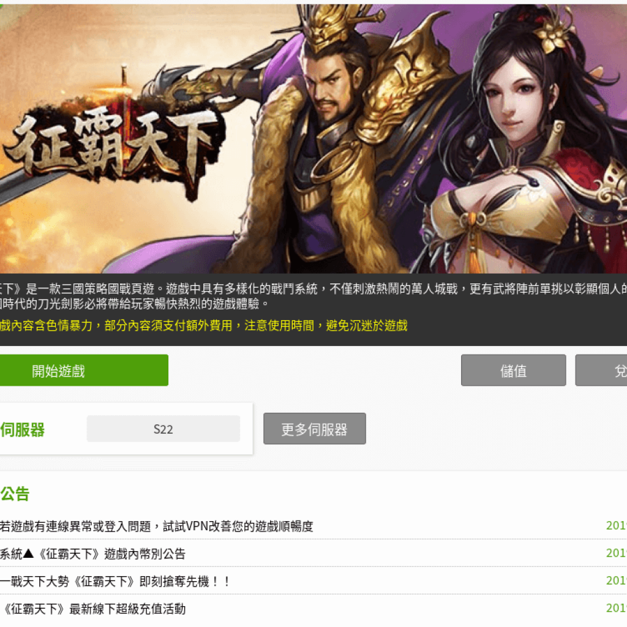Click the date beside 充值活動 announcement
The image size is (627, 627).
[x=616, y=608]
